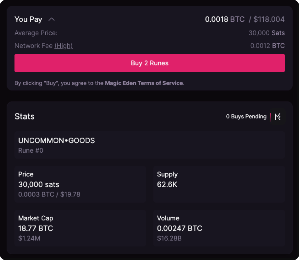The width and height of the screenshot is (299, 260).
Task: Click the 30,000 sats price value
Action: (x=39, y=185)
